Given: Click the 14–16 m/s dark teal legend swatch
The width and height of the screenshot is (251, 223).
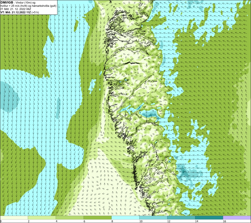Looking at the screenshot, I should tap(209, 218).
